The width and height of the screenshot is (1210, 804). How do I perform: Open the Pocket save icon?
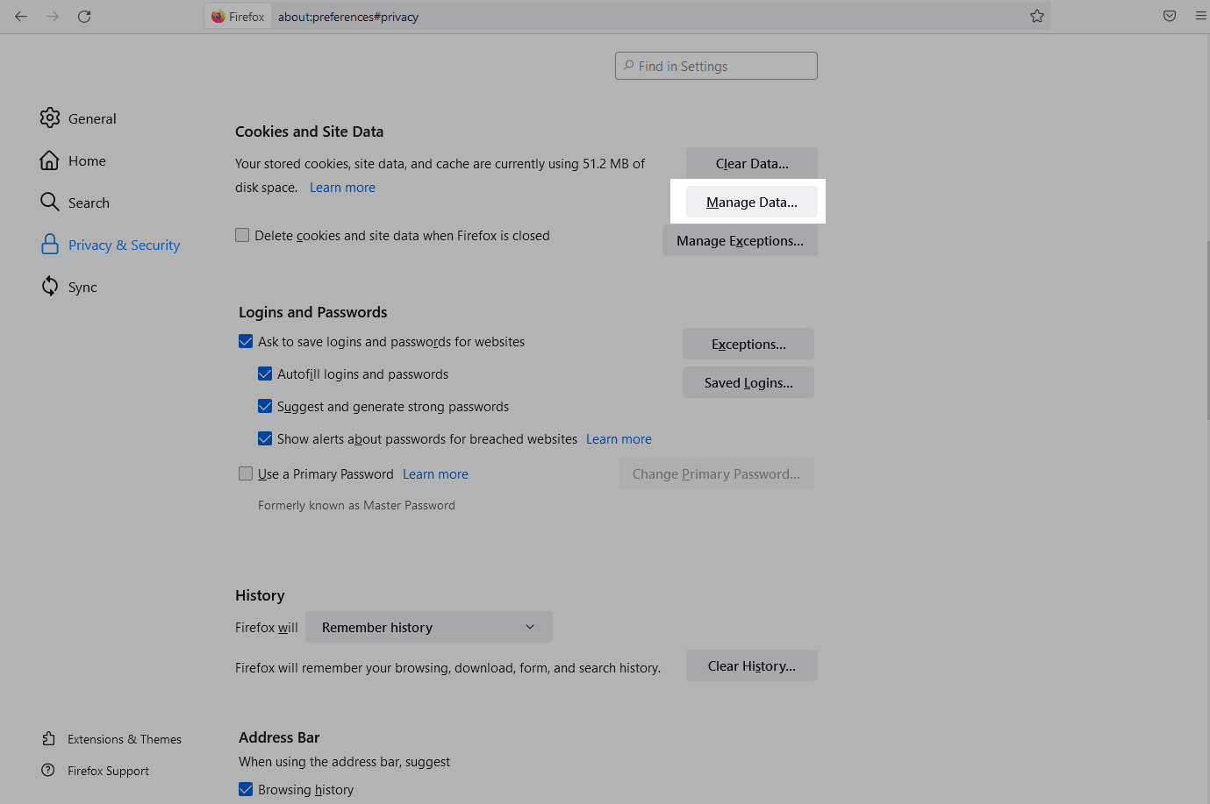[x=1170, y=17]
